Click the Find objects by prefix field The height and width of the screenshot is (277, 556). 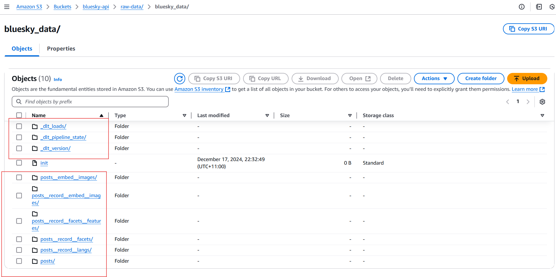[x=90, y=102]
